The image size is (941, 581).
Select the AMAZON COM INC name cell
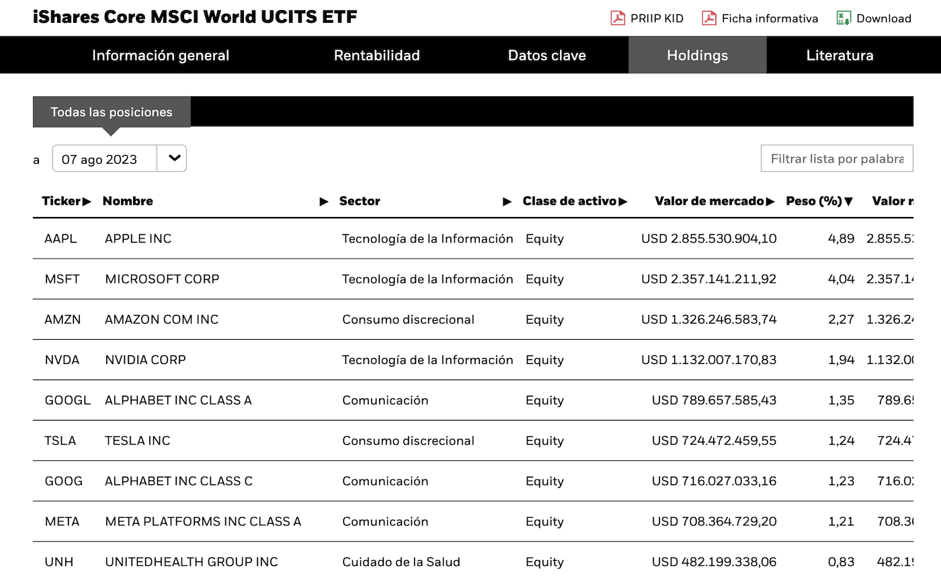click(x=161, y=319)
